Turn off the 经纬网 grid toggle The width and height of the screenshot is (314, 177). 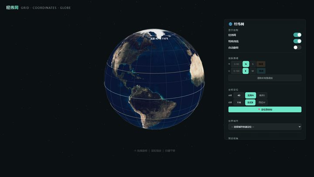[297, 35]
